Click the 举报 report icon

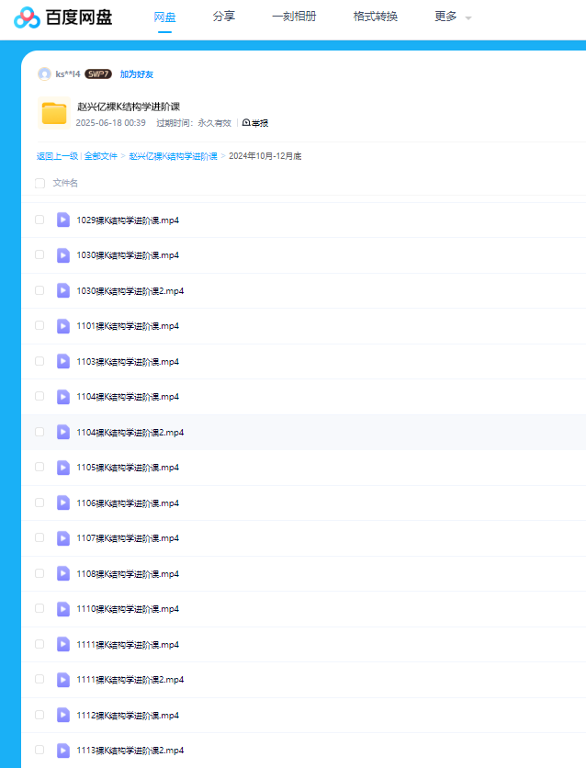pos(247,123)
